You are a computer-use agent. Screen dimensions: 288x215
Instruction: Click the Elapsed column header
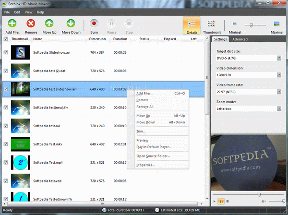point(170,39)
